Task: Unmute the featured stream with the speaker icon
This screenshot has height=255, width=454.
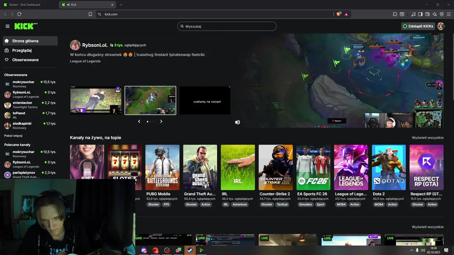Action: click(x=237, y=122)
